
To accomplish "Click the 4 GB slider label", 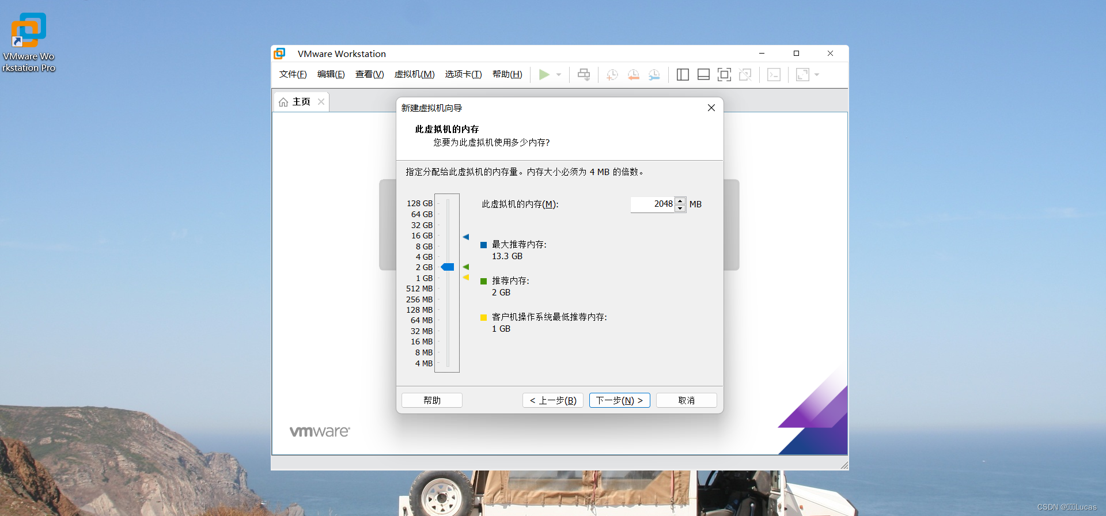I will tap(424, 257).
